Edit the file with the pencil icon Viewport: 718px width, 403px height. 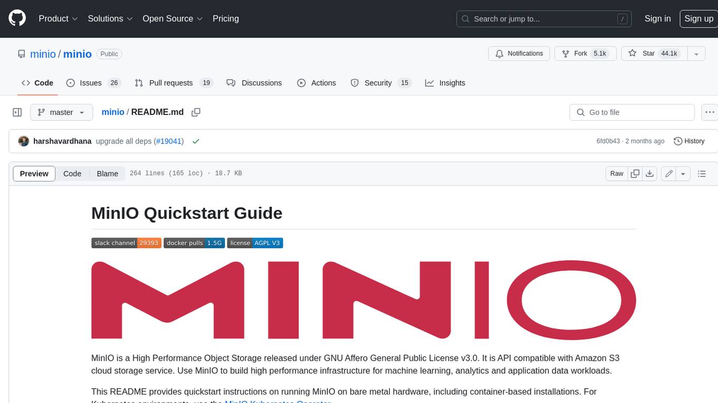669,174
